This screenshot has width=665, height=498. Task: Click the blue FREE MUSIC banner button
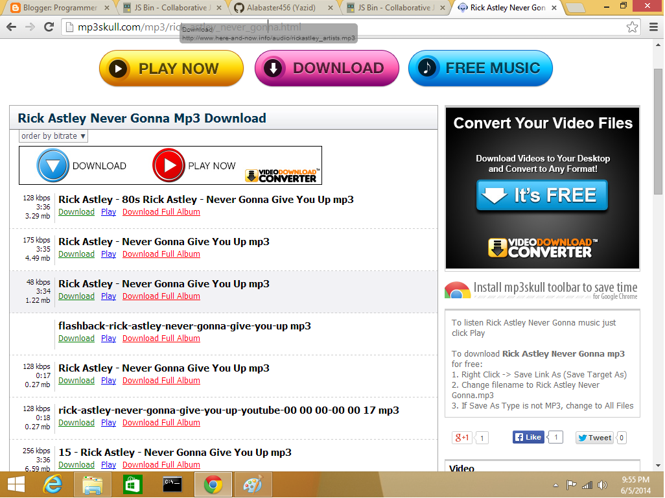click(480, 68)
